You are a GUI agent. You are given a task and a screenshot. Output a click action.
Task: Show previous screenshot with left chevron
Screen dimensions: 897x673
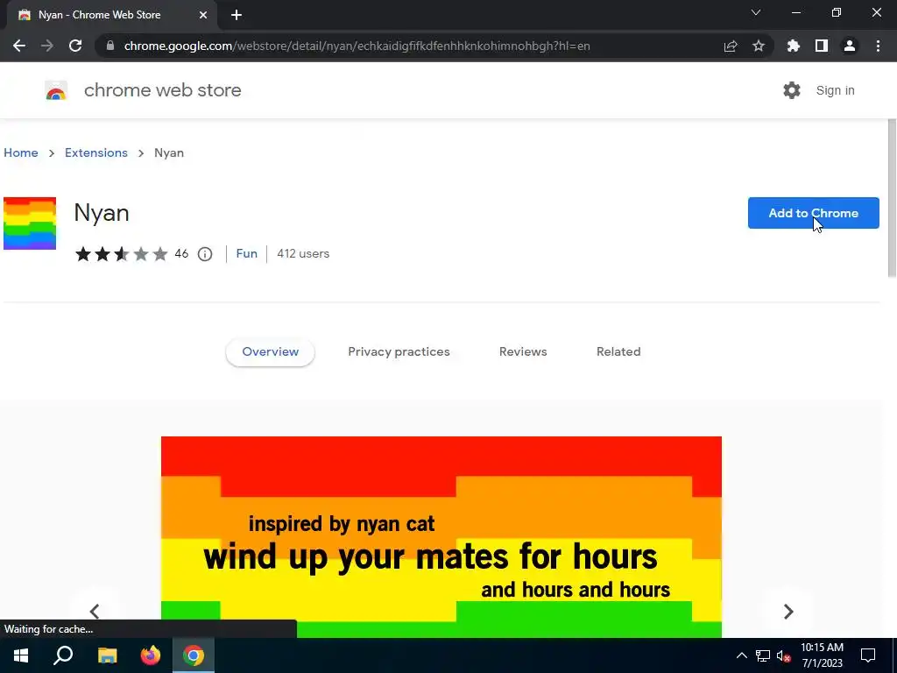[95, 611]
